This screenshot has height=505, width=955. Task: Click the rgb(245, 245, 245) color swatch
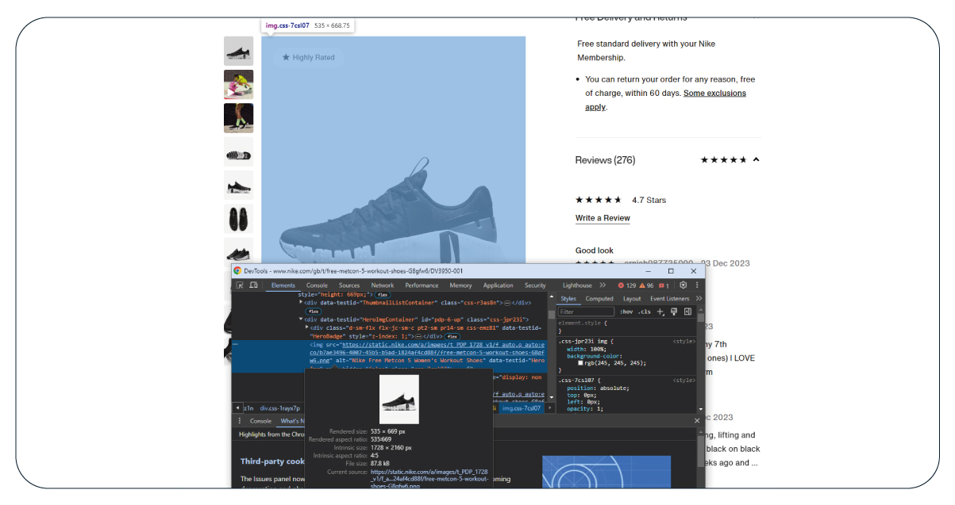coord(580,363)
